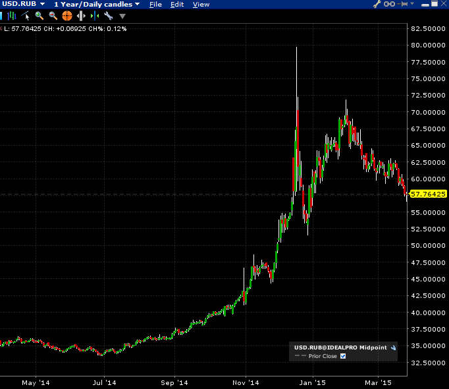Viewport: 449px width, 389px height.
Task: Click the zoom in magnifier icon
Action: click(39, 16)
